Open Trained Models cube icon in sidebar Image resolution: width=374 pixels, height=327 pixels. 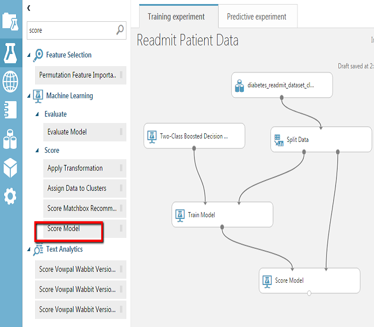(x=11, y=167)
